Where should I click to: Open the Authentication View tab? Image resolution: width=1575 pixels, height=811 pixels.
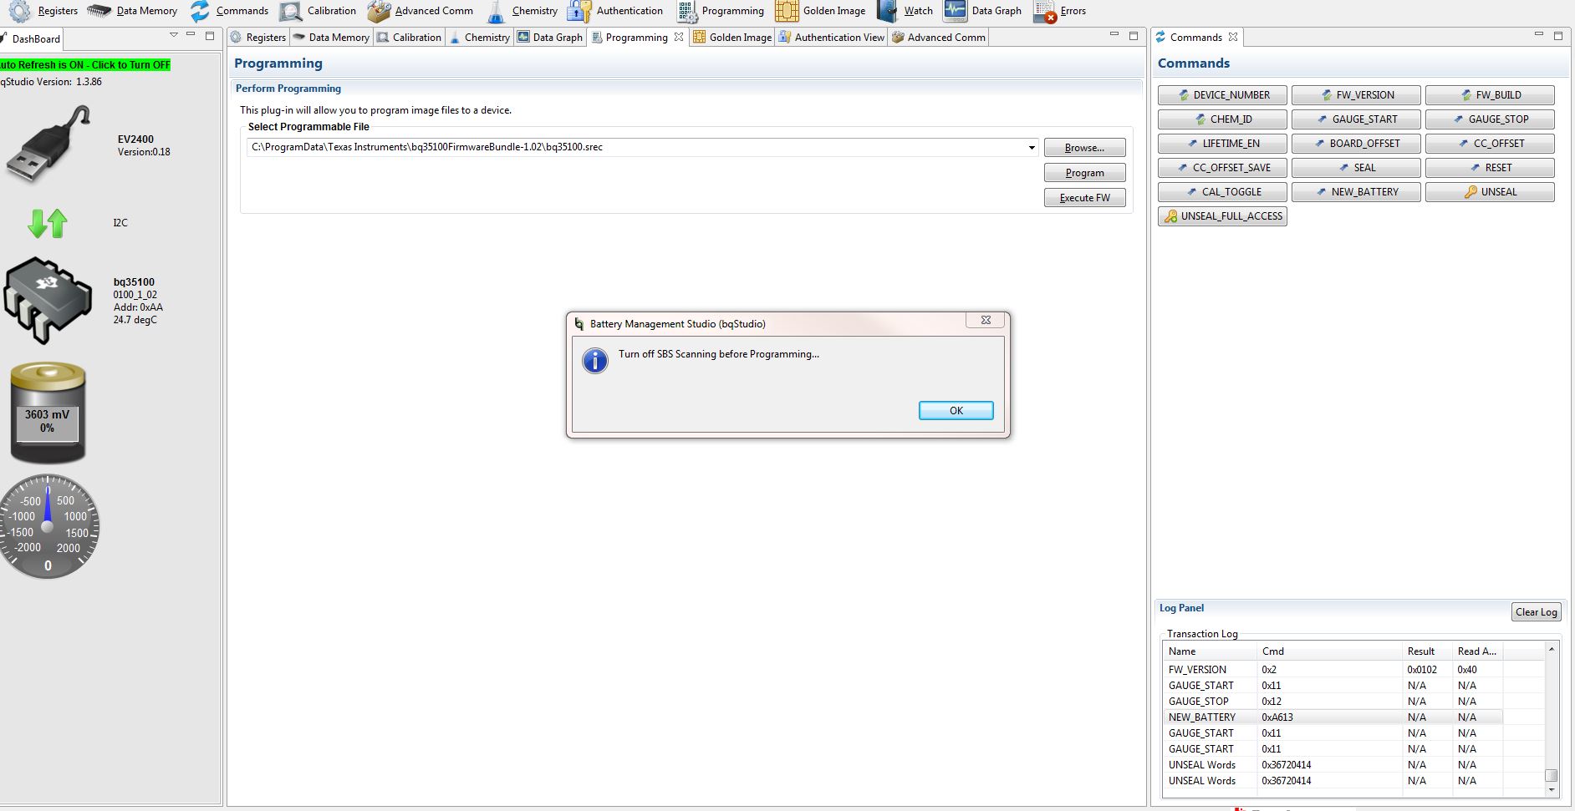coord(831,38)
